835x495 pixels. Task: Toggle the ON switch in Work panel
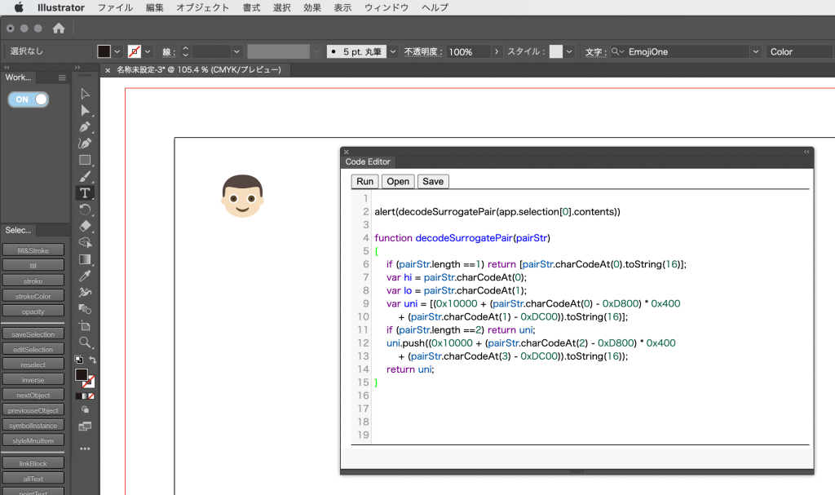[29, 99]
